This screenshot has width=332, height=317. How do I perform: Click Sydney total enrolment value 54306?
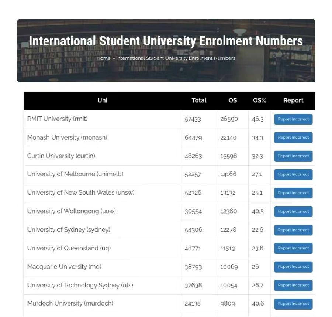[194, 230]
